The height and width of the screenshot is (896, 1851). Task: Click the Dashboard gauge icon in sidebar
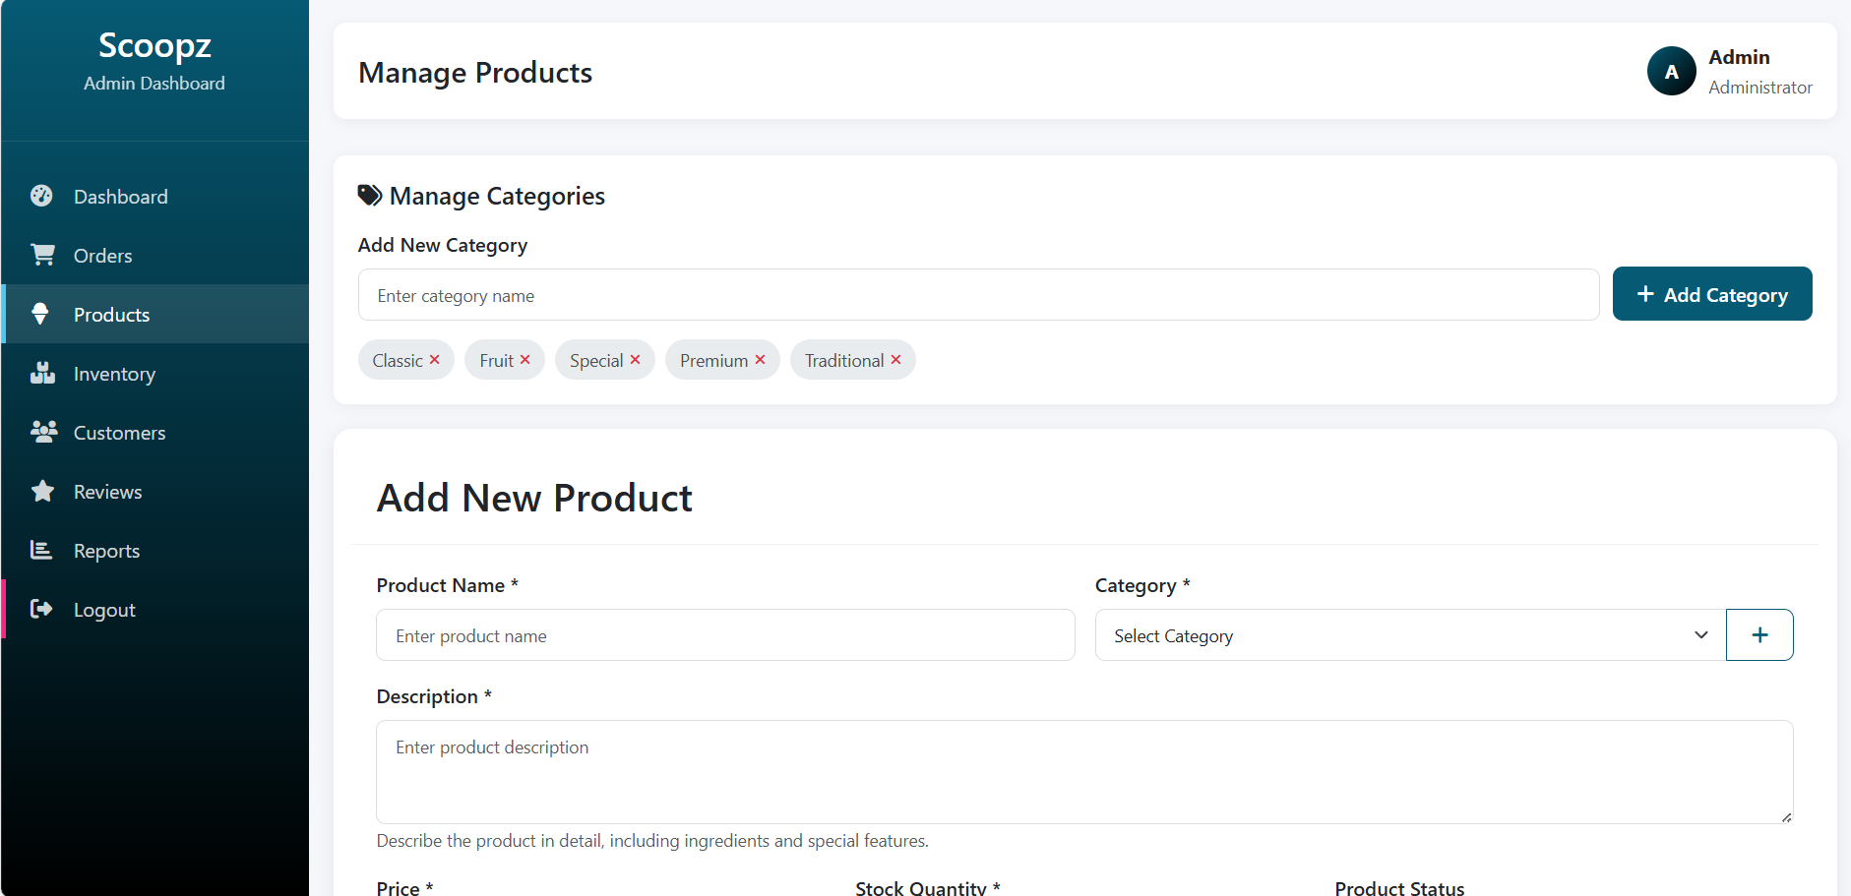41,196
